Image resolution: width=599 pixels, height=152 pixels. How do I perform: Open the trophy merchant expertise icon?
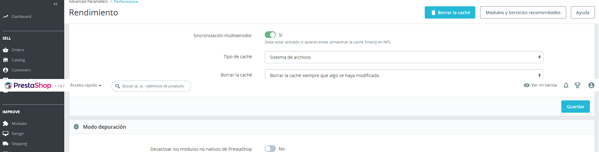tap(577, 85)
